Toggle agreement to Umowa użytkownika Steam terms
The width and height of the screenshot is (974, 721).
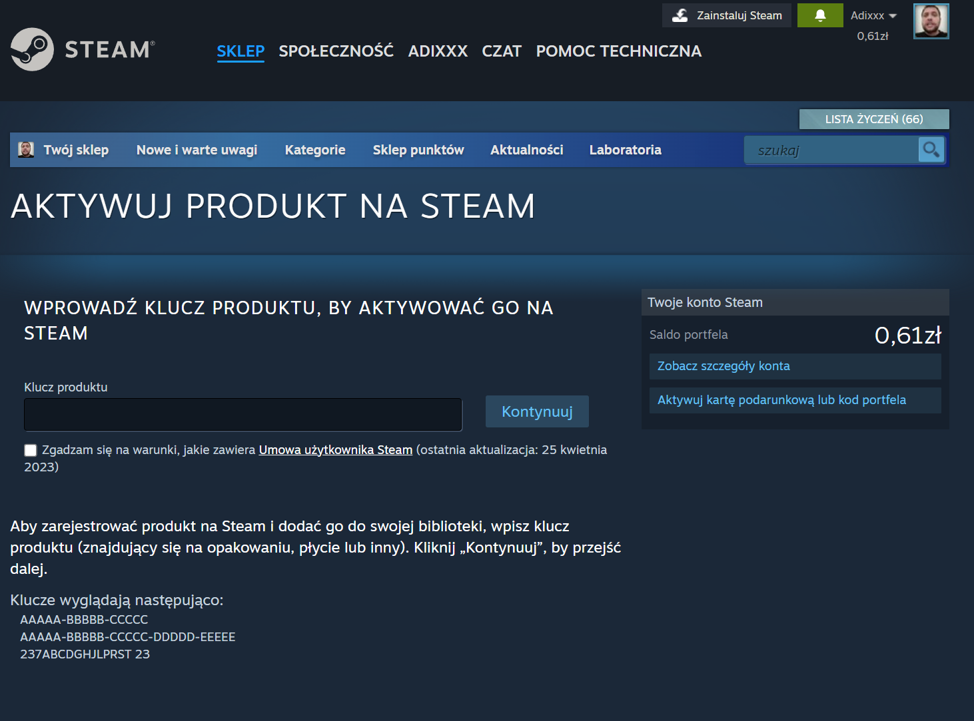point(30,450)
